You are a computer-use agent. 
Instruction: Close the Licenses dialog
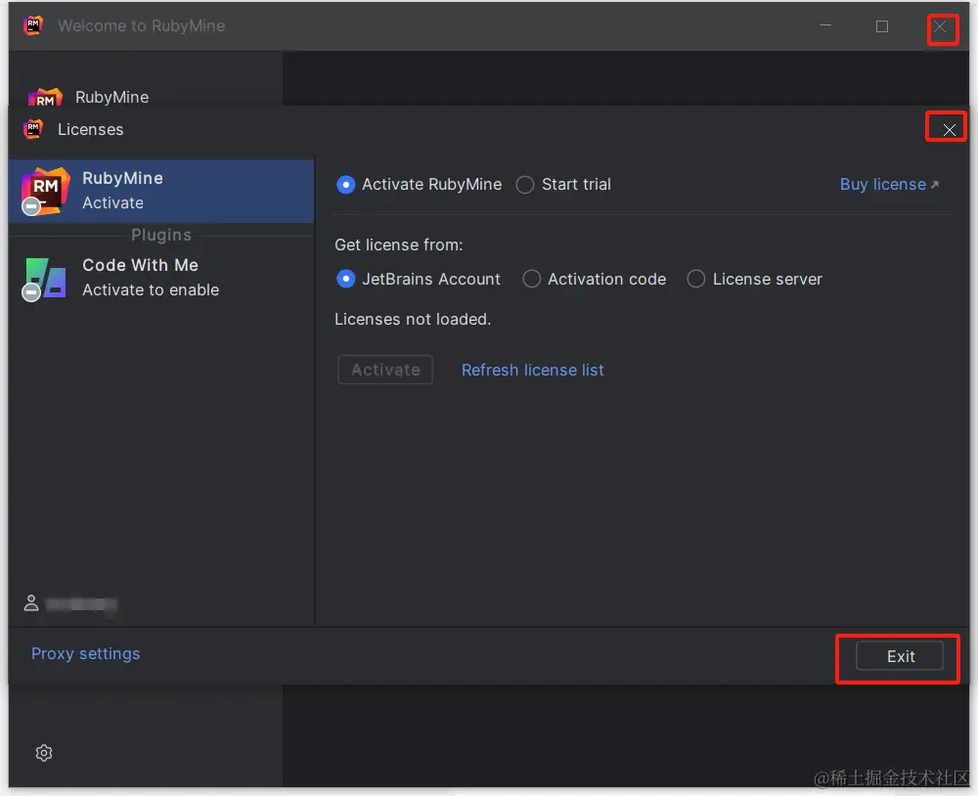949,129
